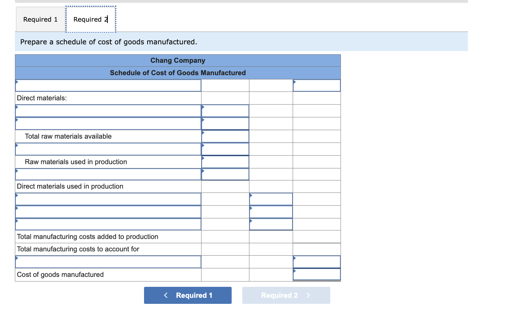Click the Required 2 next button
This screenshot has width=530, height=312.
[x=286, y=295]
